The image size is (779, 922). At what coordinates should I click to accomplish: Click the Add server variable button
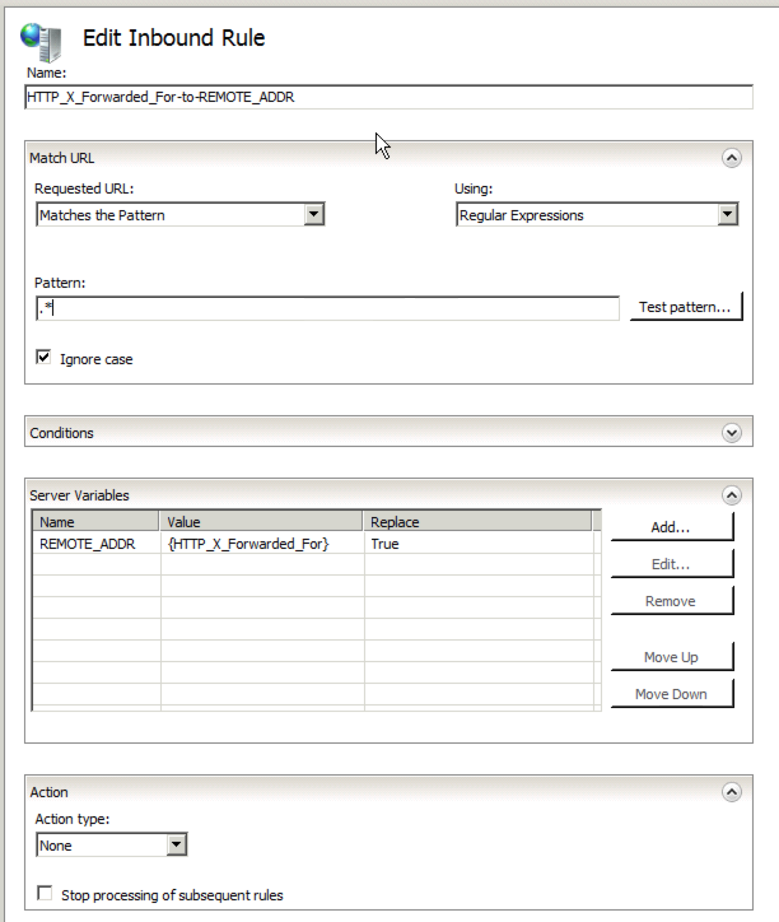pyautogui.click(x=672, y=527)
